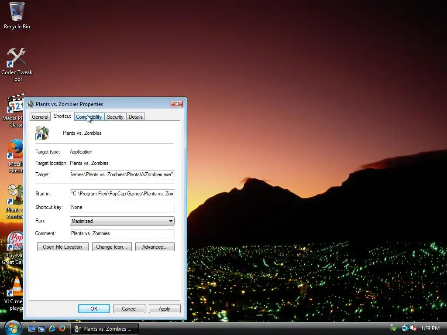Confirm with the OK button
The width and height of the screenshot is (447, 335).
click(94, 309)
